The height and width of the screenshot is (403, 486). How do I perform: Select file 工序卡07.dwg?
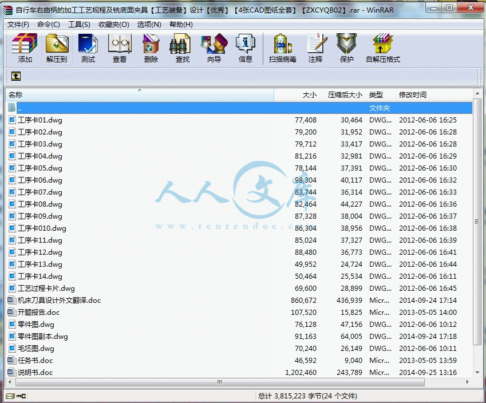point(40,192)
